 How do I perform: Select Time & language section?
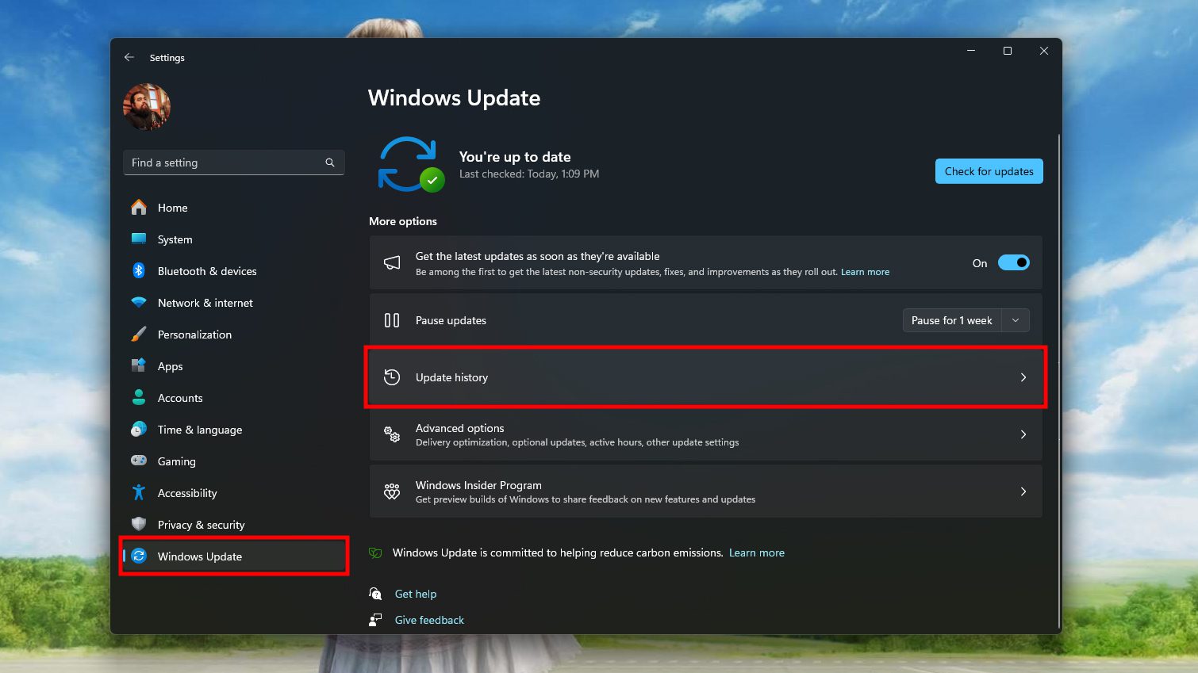click(x=234, y=430)
